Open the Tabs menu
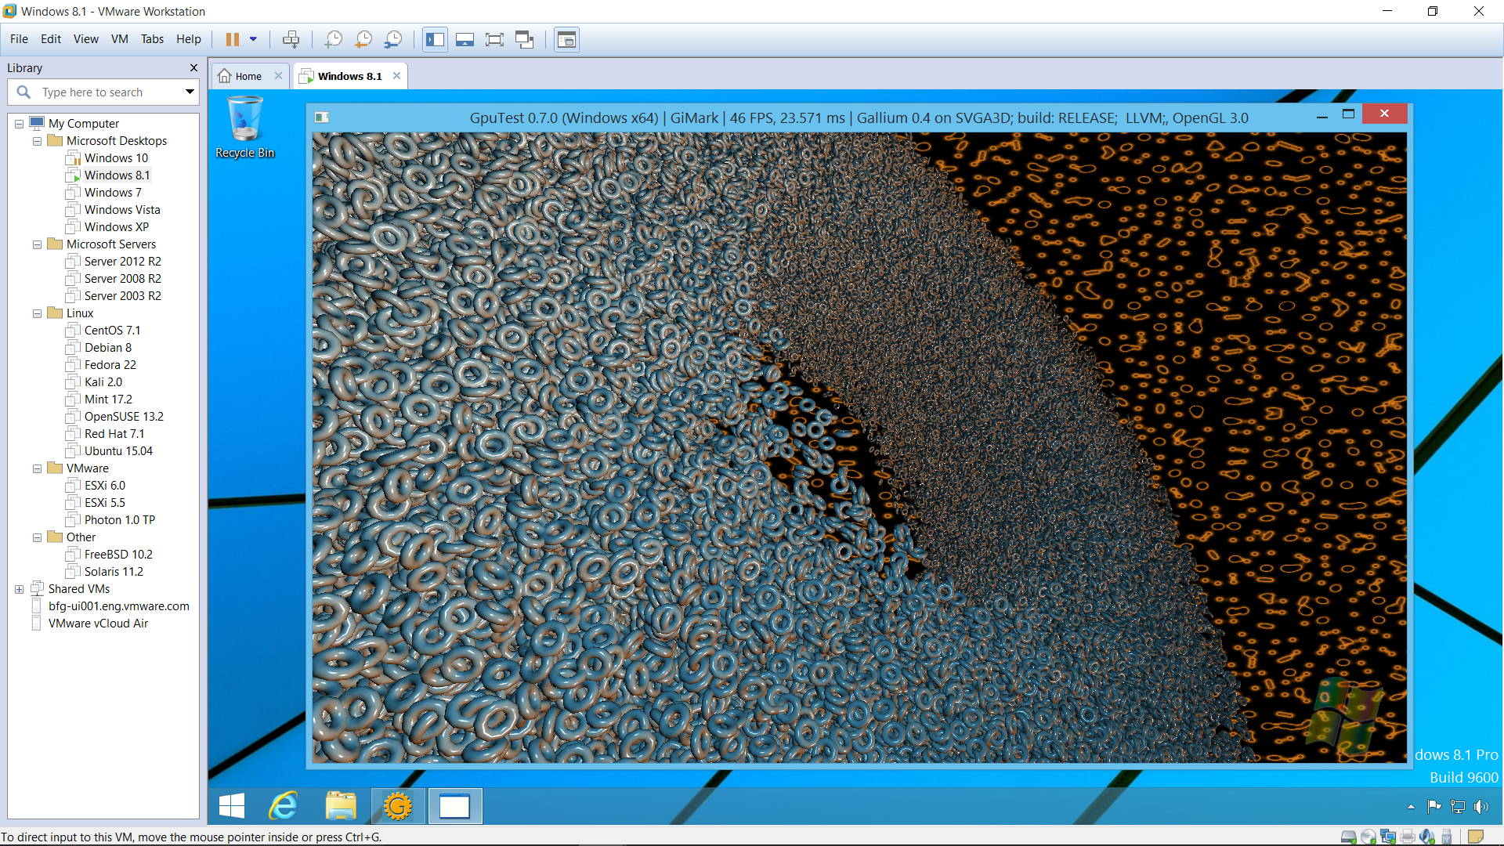The width and height of the screenshot is (1504, 846). point(152,39)
